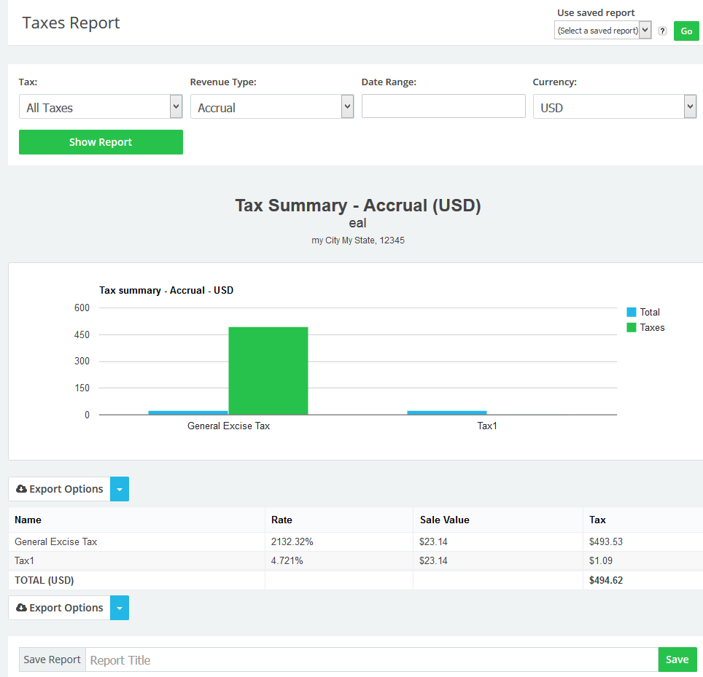Screen dimensions: 703x677
Task: Click the help question mark icon
Action: (662, 31)
